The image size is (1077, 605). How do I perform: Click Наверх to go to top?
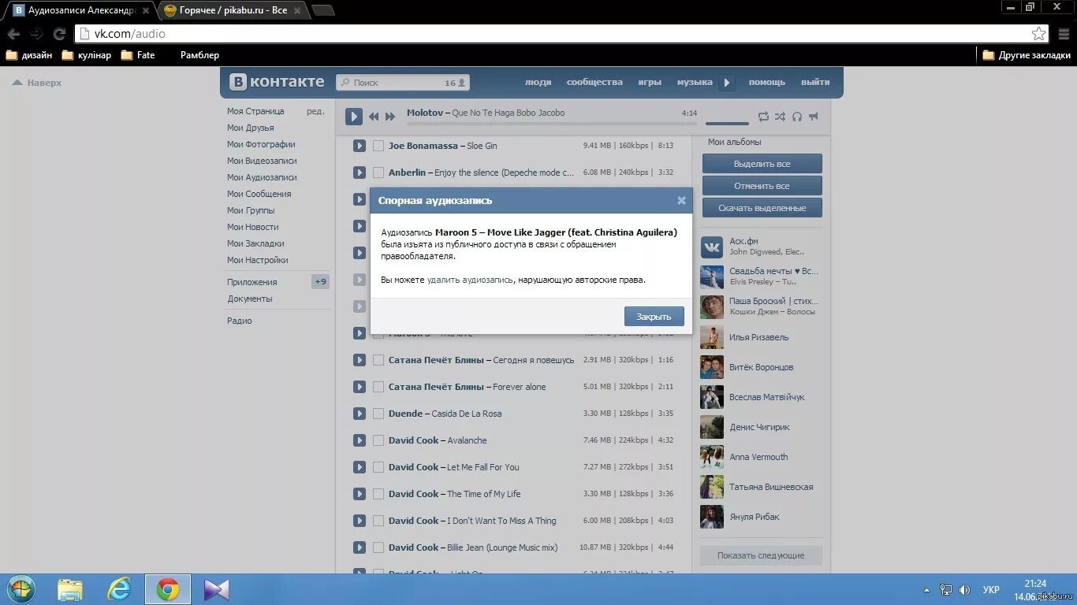[36, 83]
